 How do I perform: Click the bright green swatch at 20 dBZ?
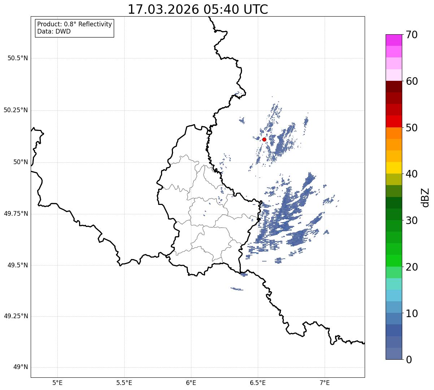394,261
